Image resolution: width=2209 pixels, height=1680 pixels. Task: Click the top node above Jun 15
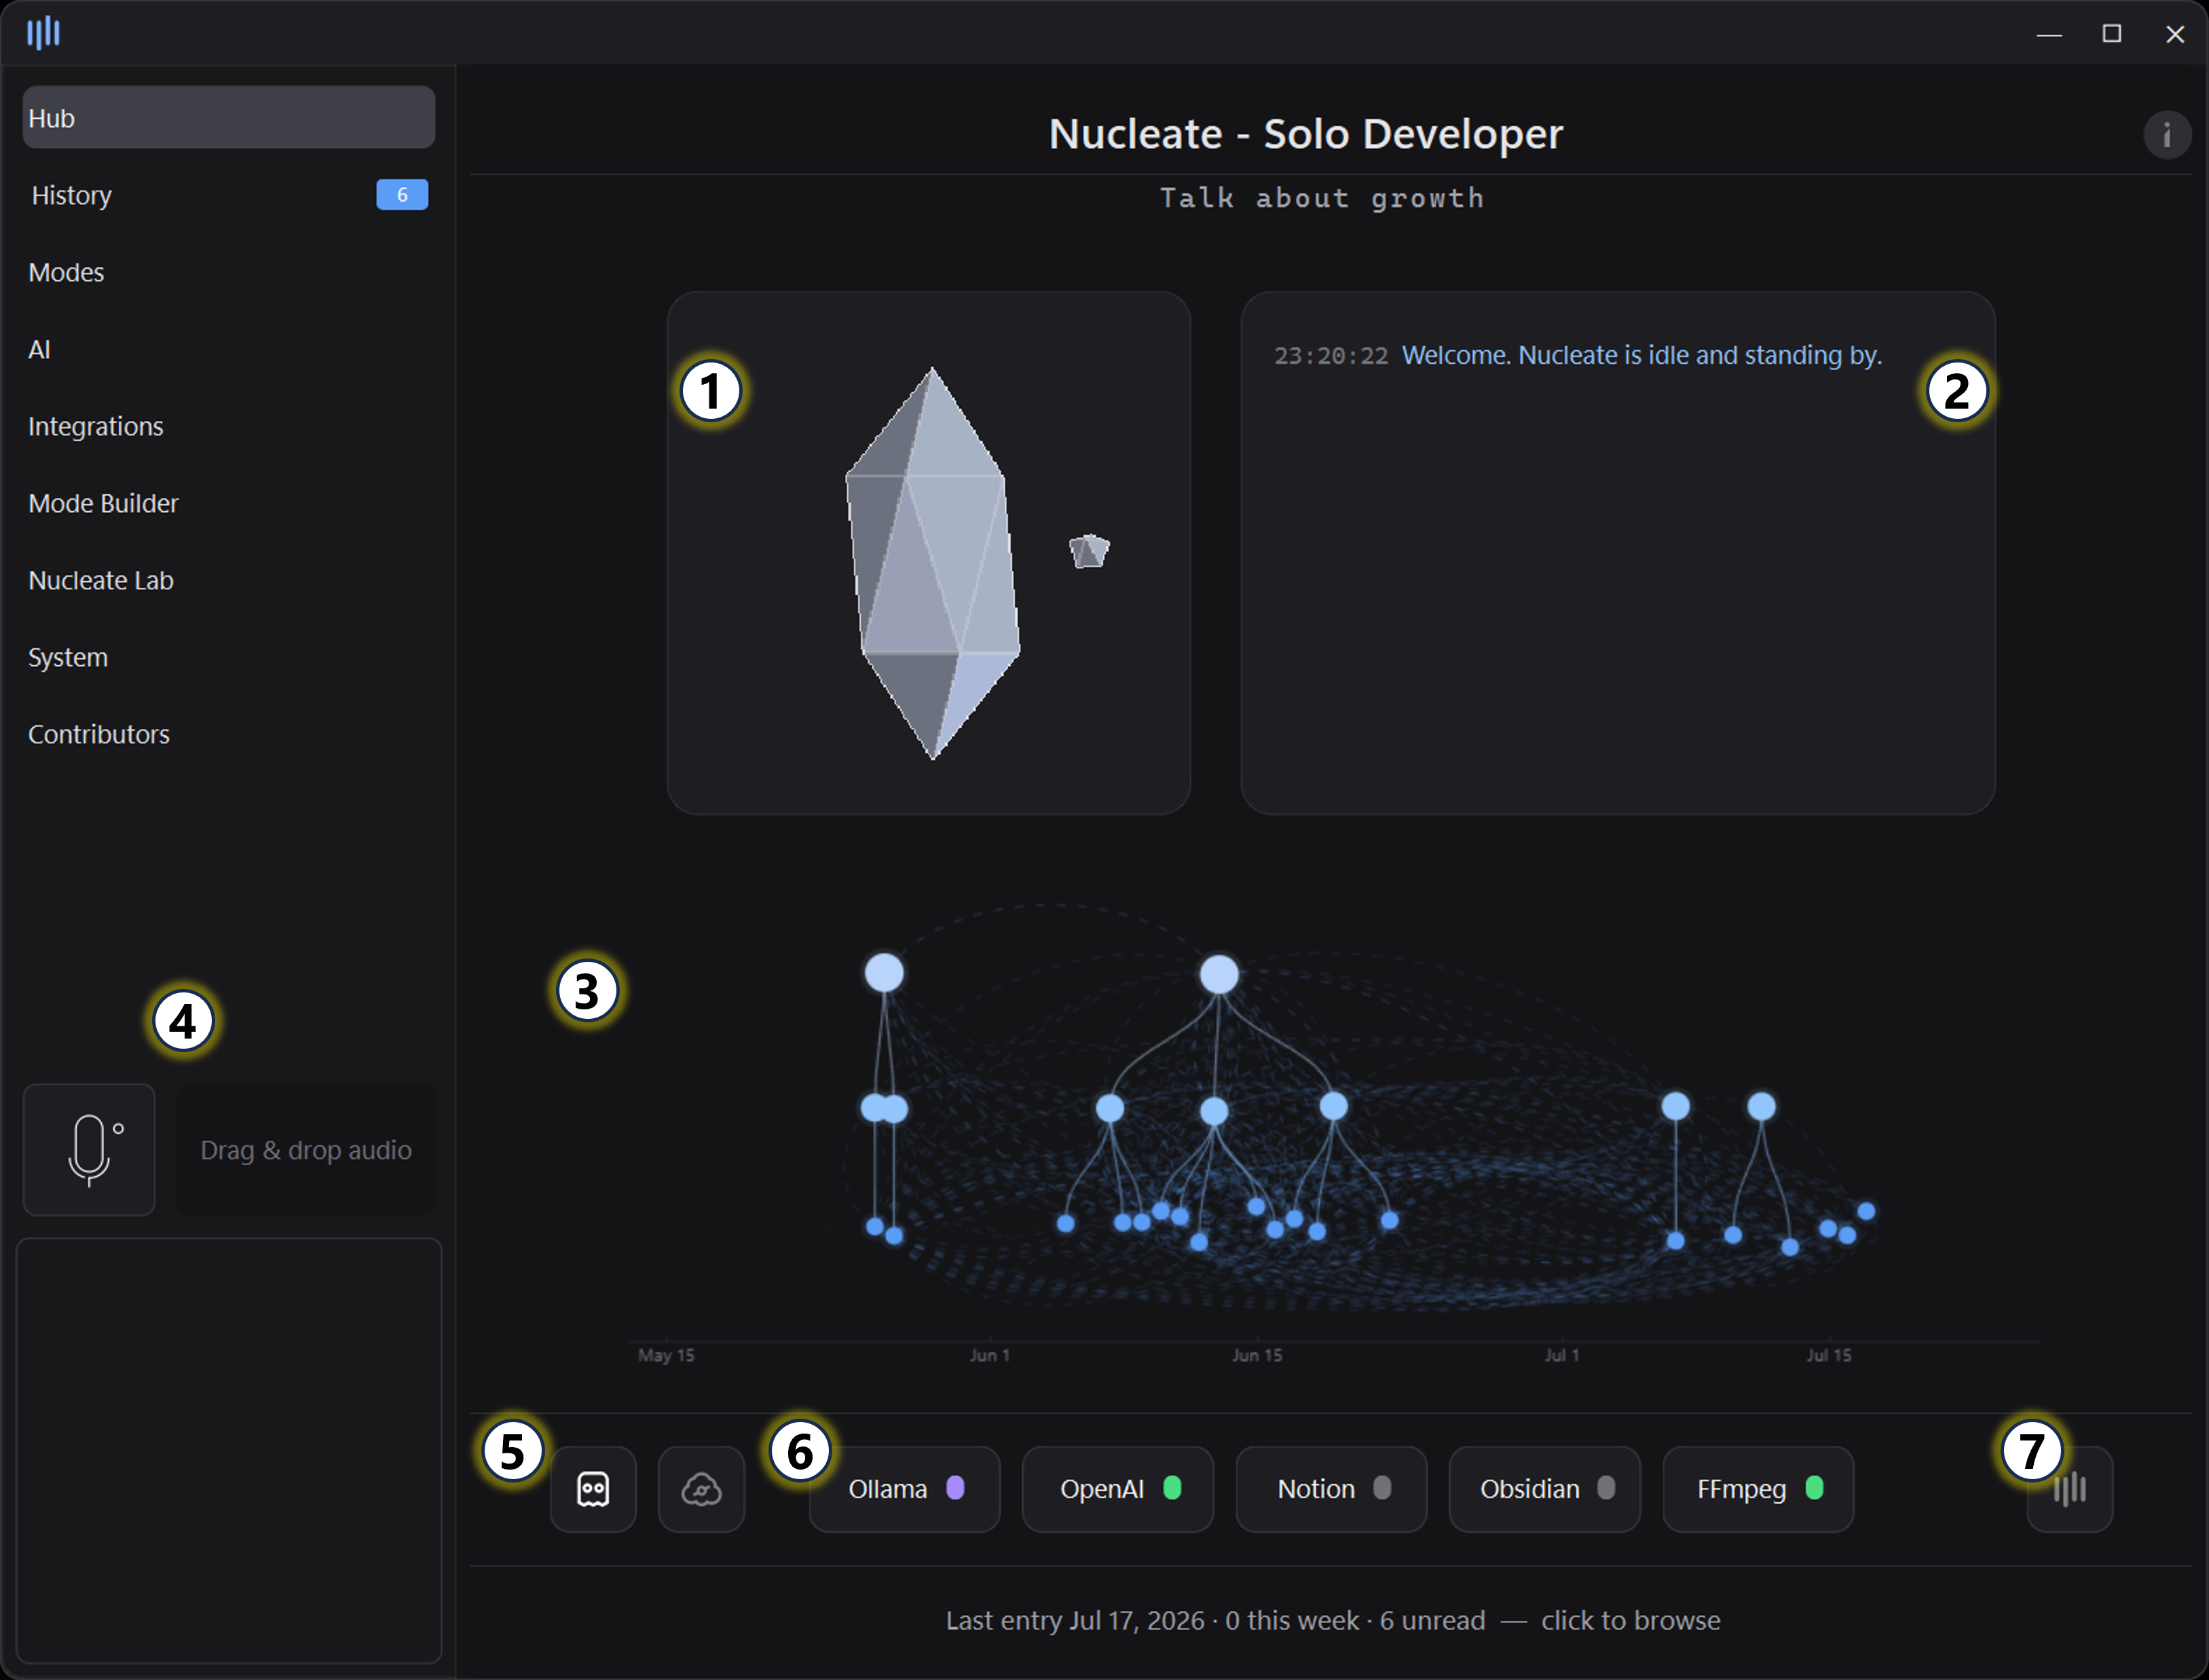[1219, 974]
